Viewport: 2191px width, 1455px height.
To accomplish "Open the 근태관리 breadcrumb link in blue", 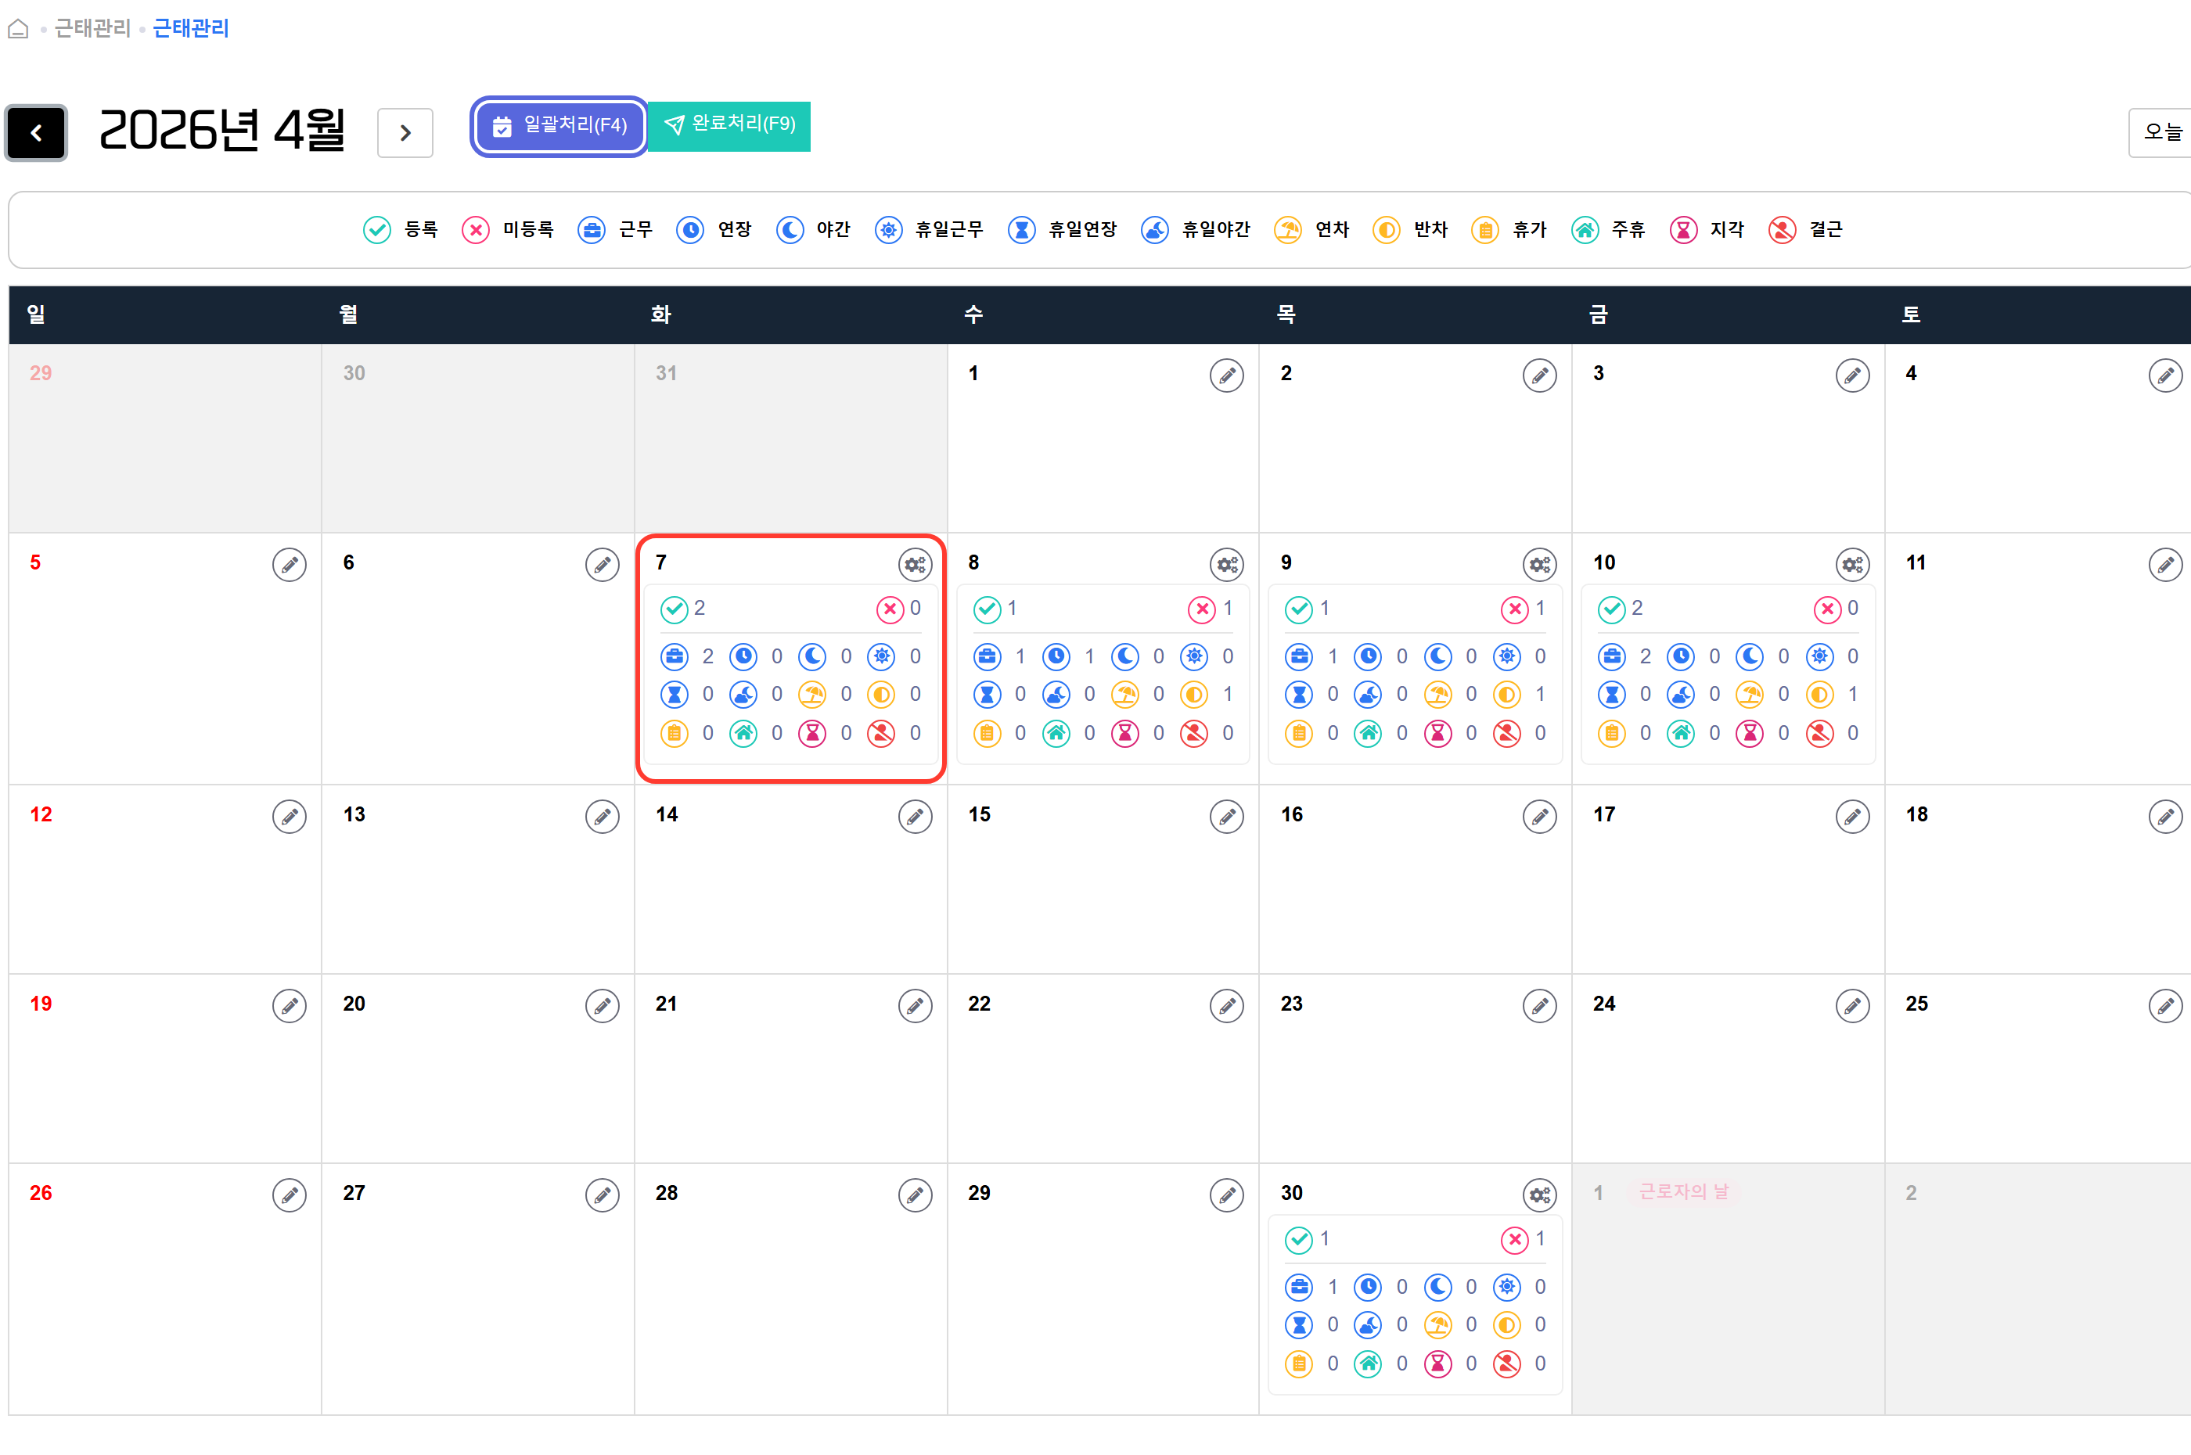I will point(190,29).
